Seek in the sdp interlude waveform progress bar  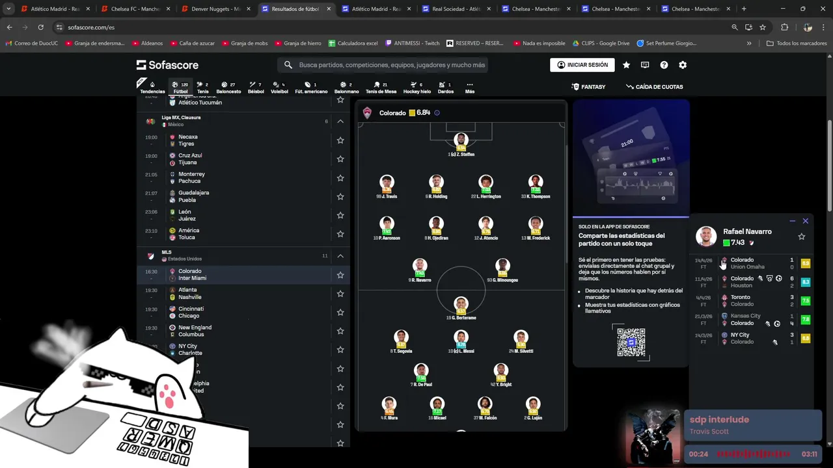point(754,454)
